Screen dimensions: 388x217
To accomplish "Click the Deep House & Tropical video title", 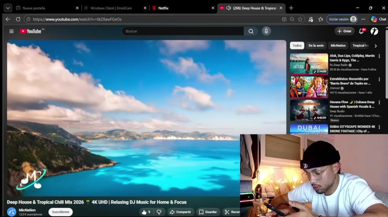I will click(97, 202).
